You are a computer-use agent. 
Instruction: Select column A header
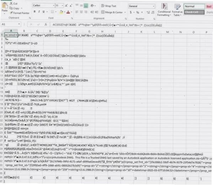(x=11, y=31)
